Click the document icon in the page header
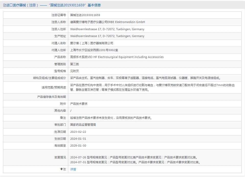 tap(4, 5)
